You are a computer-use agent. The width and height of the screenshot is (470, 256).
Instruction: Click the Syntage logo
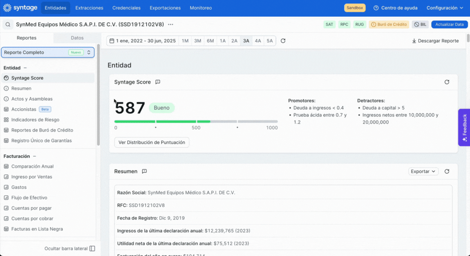[20, 8]
